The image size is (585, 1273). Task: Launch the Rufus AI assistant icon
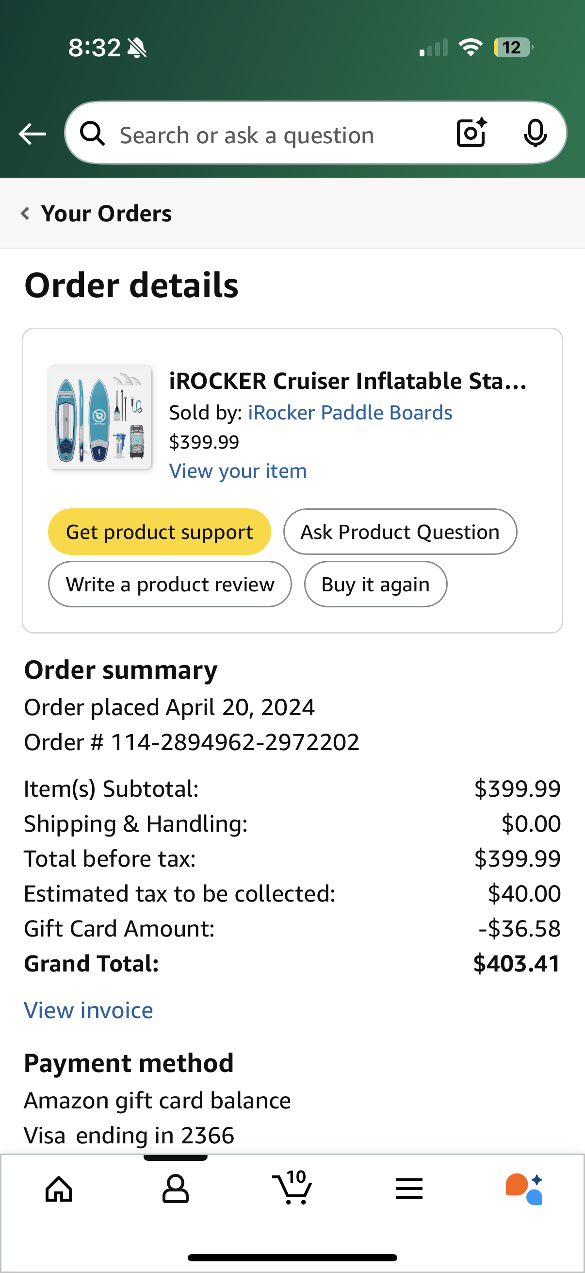[x=524, y=1189]
